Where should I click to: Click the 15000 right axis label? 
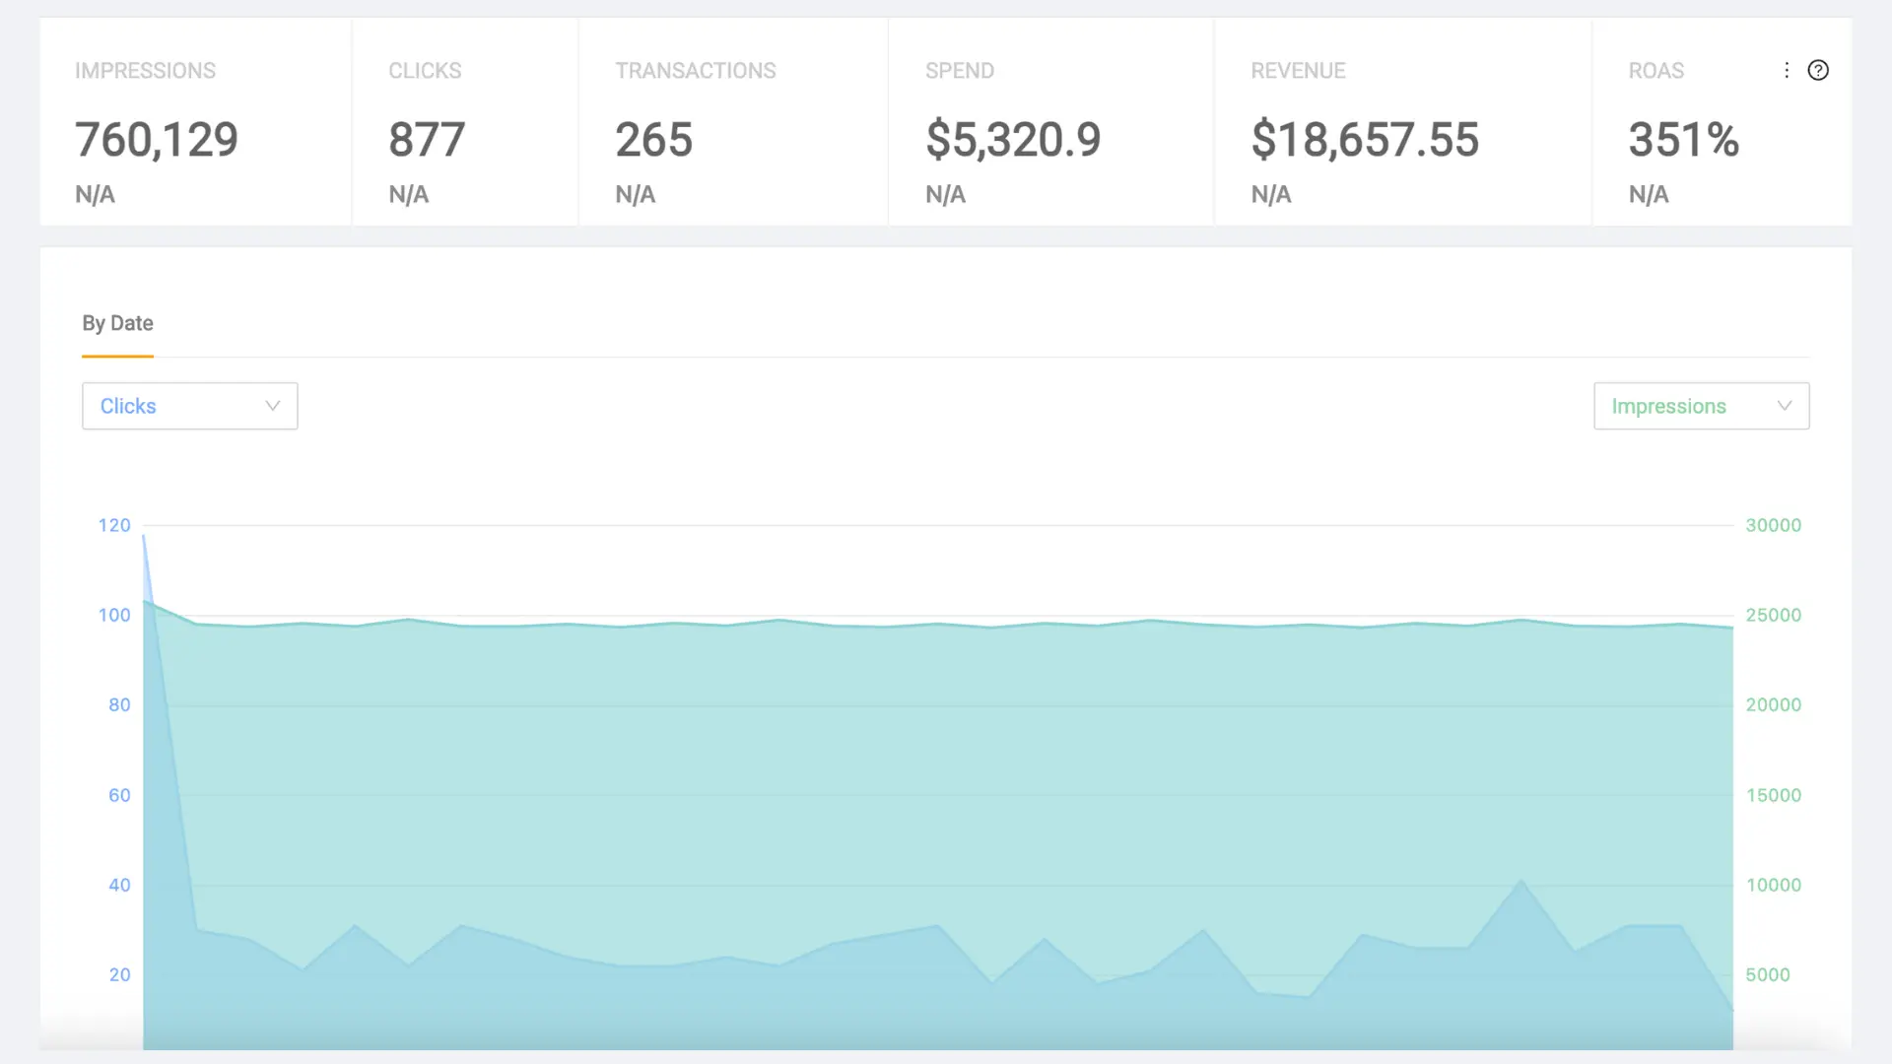[1773, 795]
